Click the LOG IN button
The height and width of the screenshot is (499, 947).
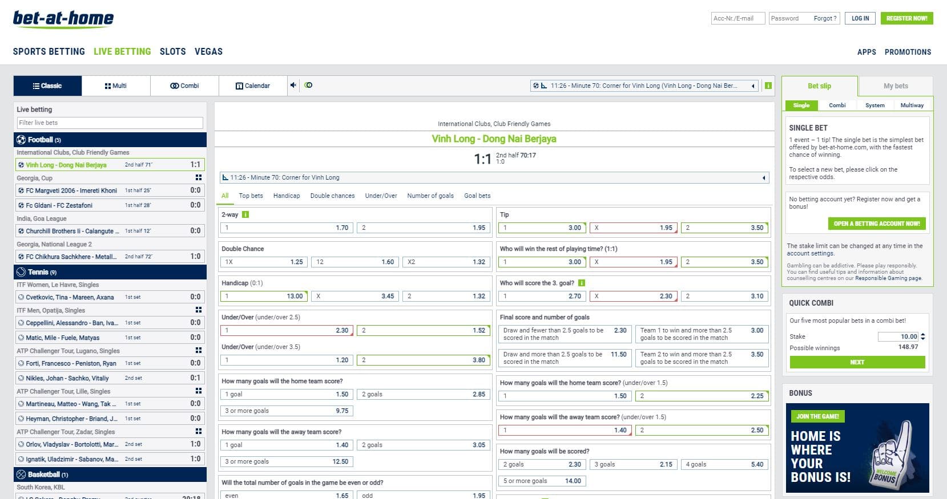(x=860, y=18)
